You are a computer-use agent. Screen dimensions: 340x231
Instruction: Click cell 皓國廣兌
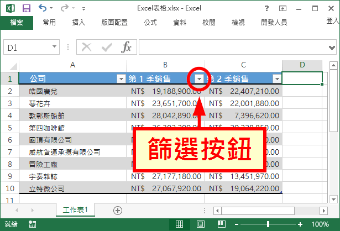coord(72,91)
